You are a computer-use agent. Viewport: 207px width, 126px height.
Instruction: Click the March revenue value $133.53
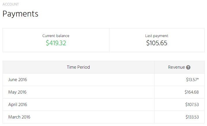pyautogui.click(x=192, y=117)
